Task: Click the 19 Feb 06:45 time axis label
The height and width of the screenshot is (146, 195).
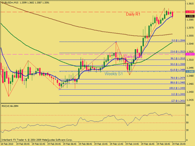Action: pos(70,144)
